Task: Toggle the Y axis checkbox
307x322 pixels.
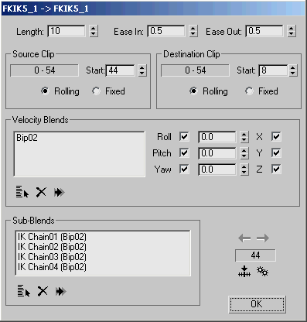Action: 276,152
